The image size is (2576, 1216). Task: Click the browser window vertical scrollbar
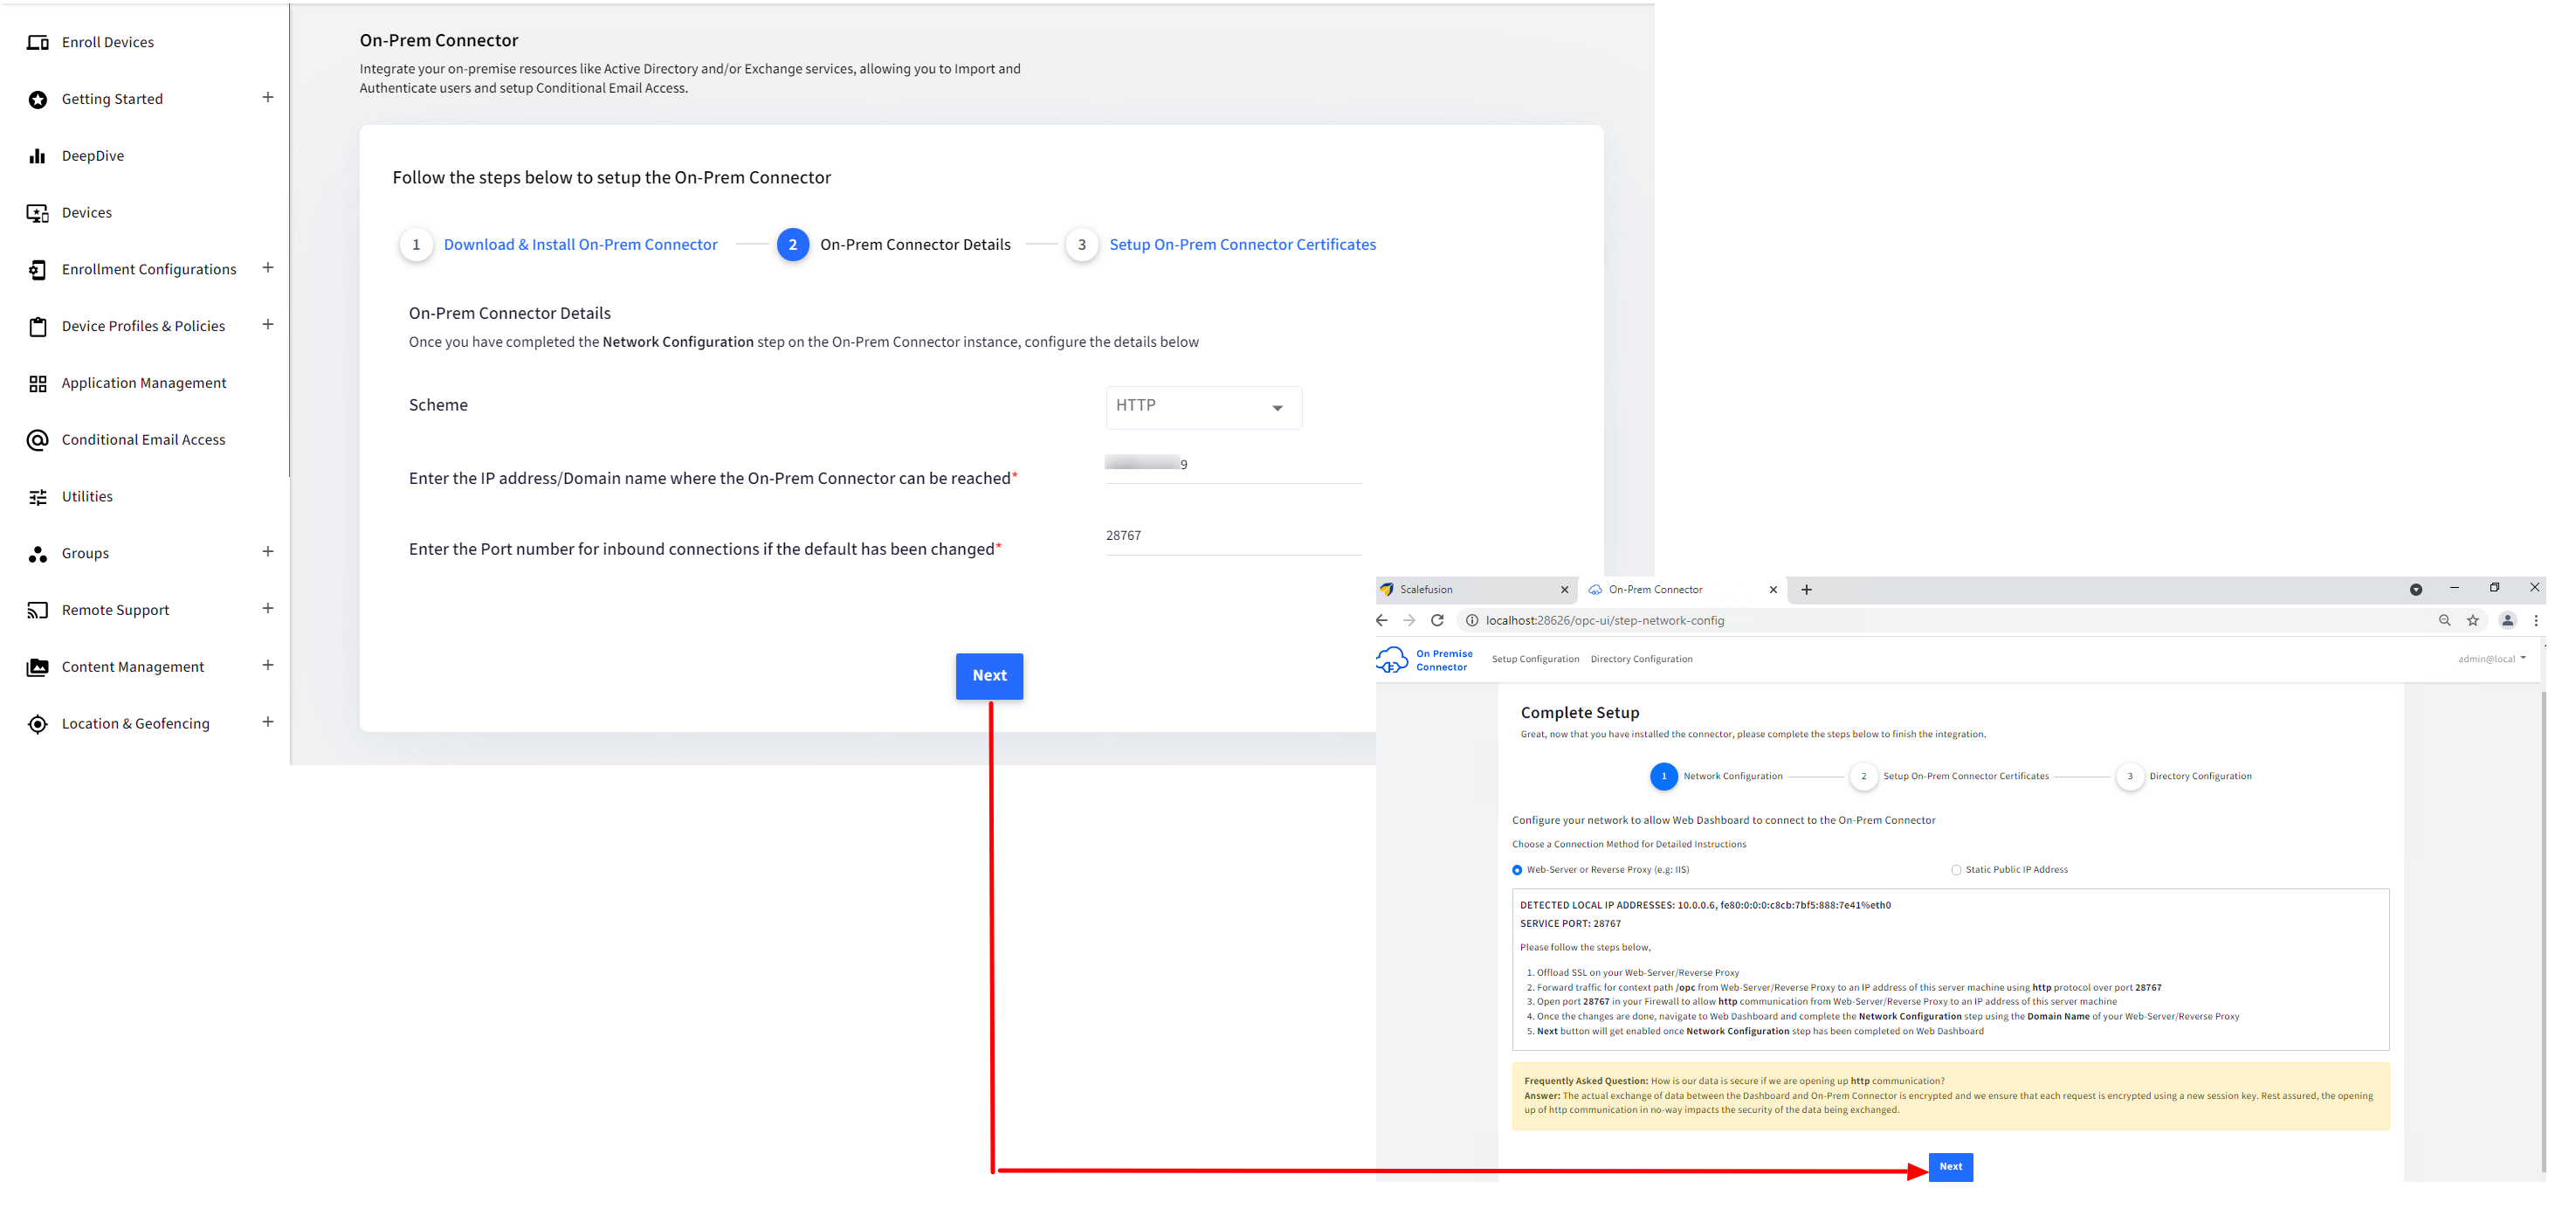[x=2543, y=930]
